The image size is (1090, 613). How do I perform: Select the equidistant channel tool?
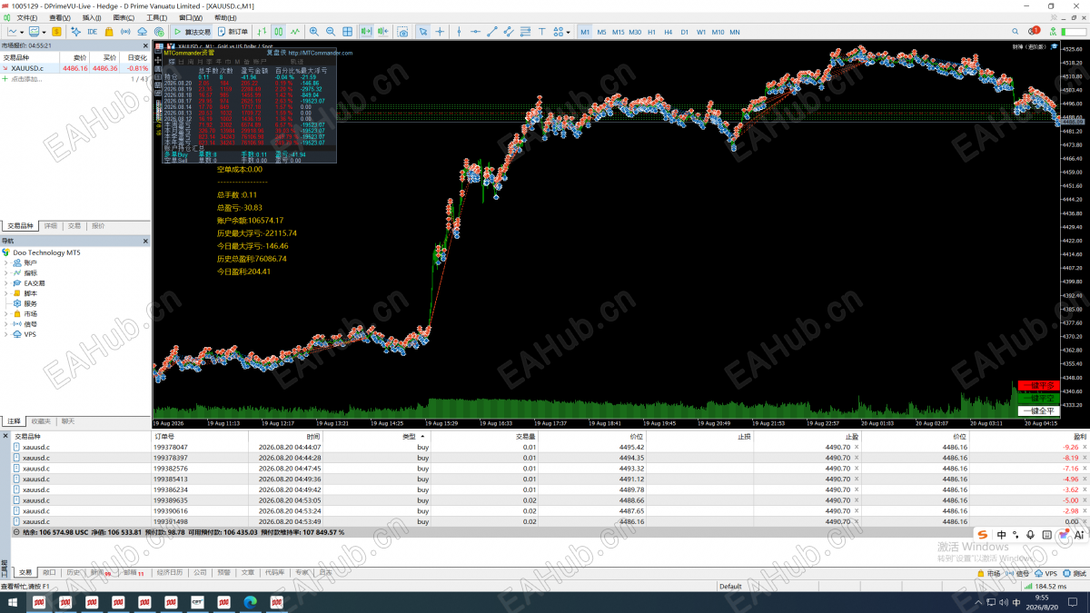click(x=509, y=32)
